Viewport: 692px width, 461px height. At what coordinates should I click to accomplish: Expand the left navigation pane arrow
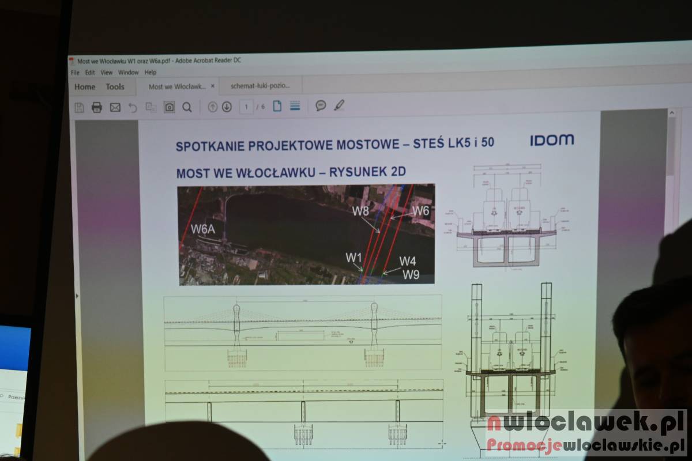pyautogui.click(x=77, y=296)
